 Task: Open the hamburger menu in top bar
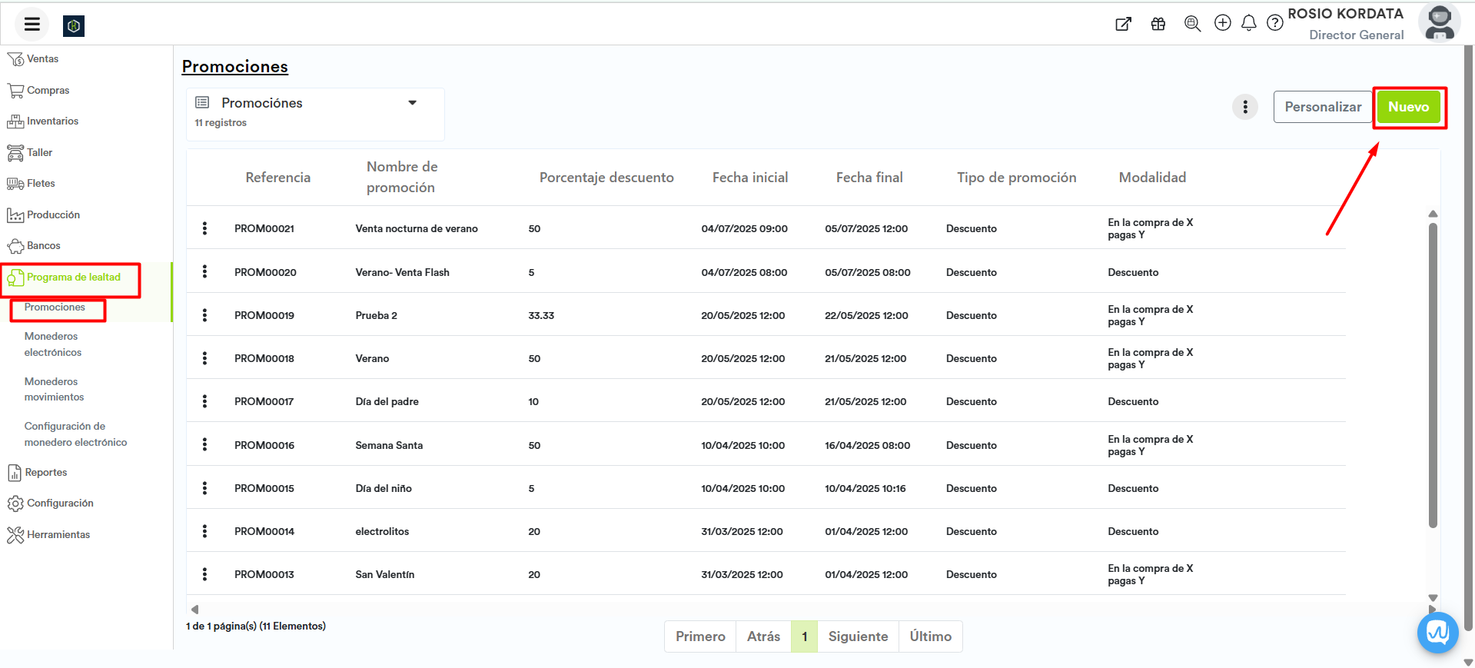32,25
